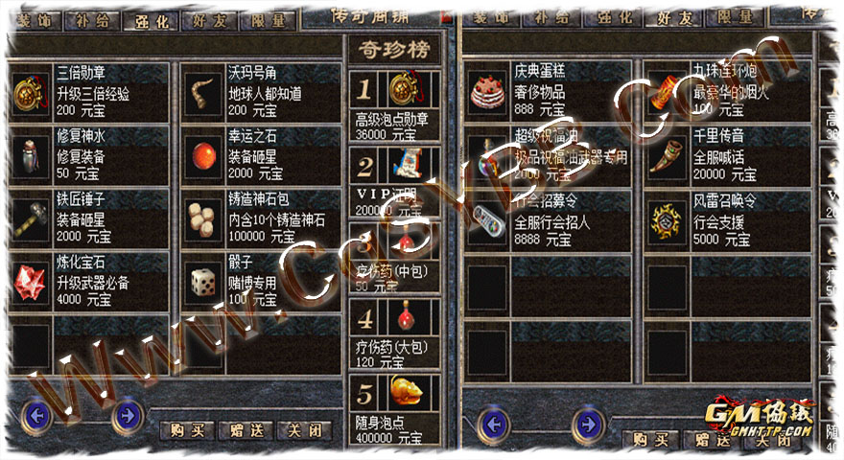Click the 购买 button in left shop
This screenshot has width=844, height=460.
pyautogui.click(x=187, y=430)
